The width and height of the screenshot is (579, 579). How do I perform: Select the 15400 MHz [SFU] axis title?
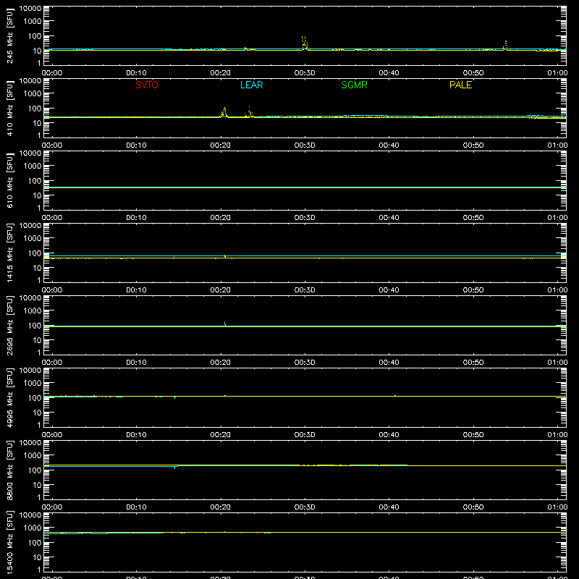pyautogui.click(x=9, y=542)
